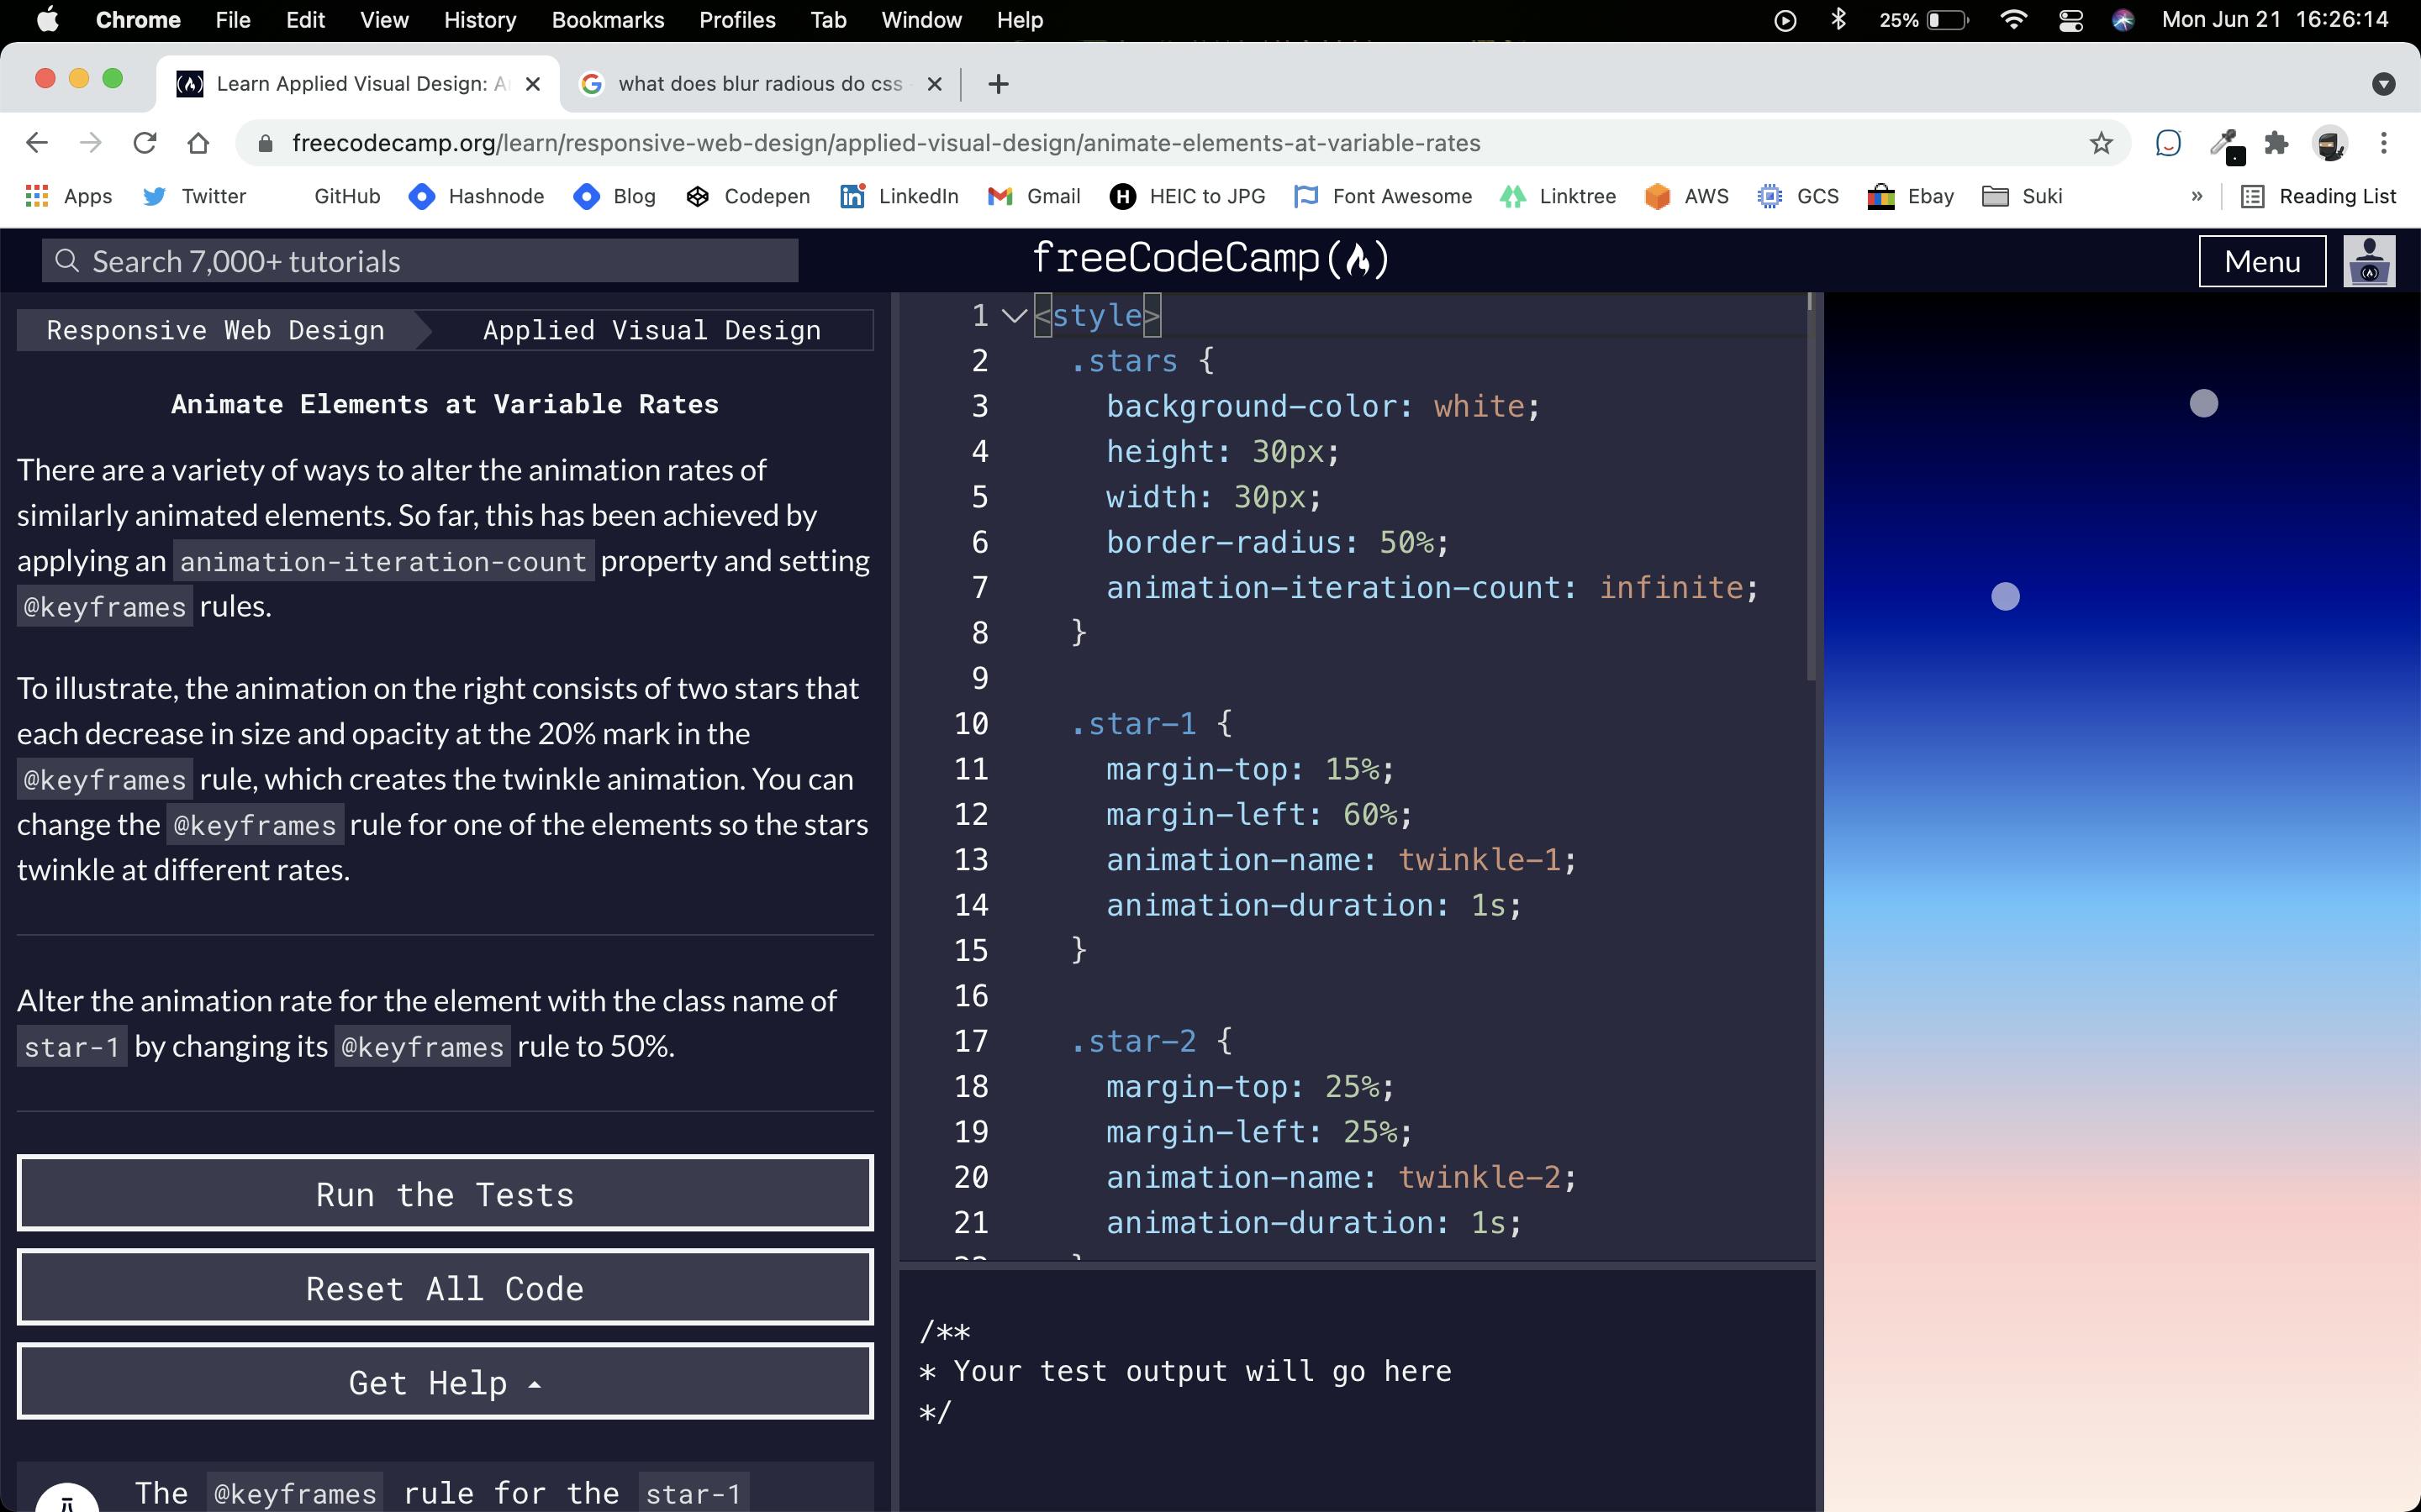
Task: Open the Chrome File menu
Action: click(232, 20)
